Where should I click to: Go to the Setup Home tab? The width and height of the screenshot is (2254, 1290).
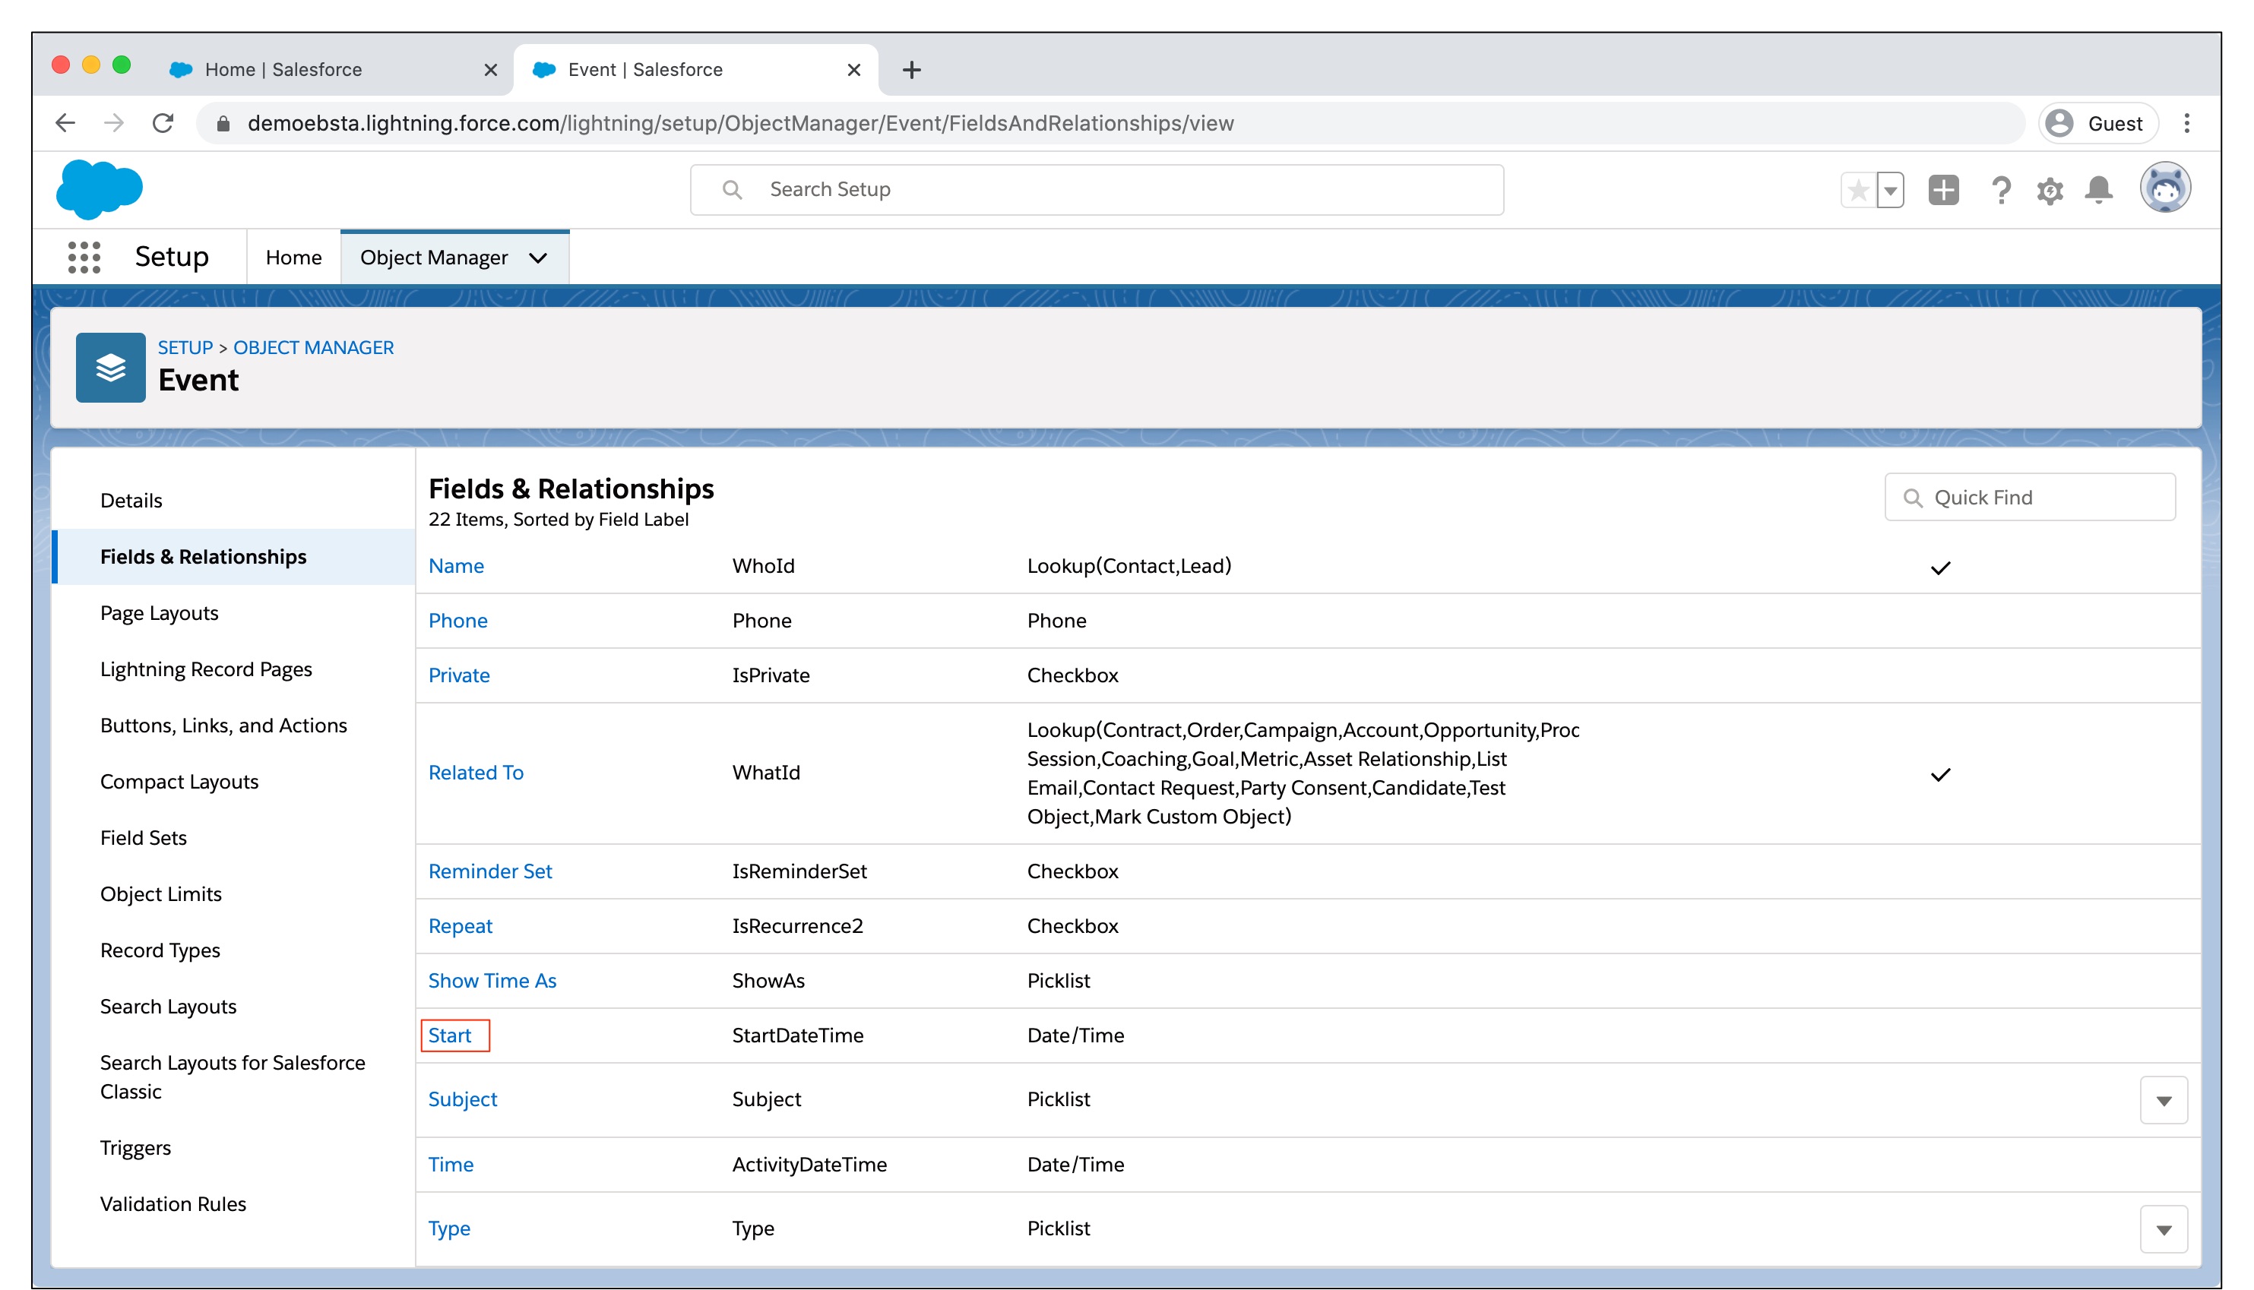click(x=293, y=258)
